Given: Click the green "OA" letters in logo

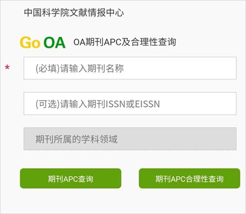Looking at the screenshot, I should pos(55,42).
